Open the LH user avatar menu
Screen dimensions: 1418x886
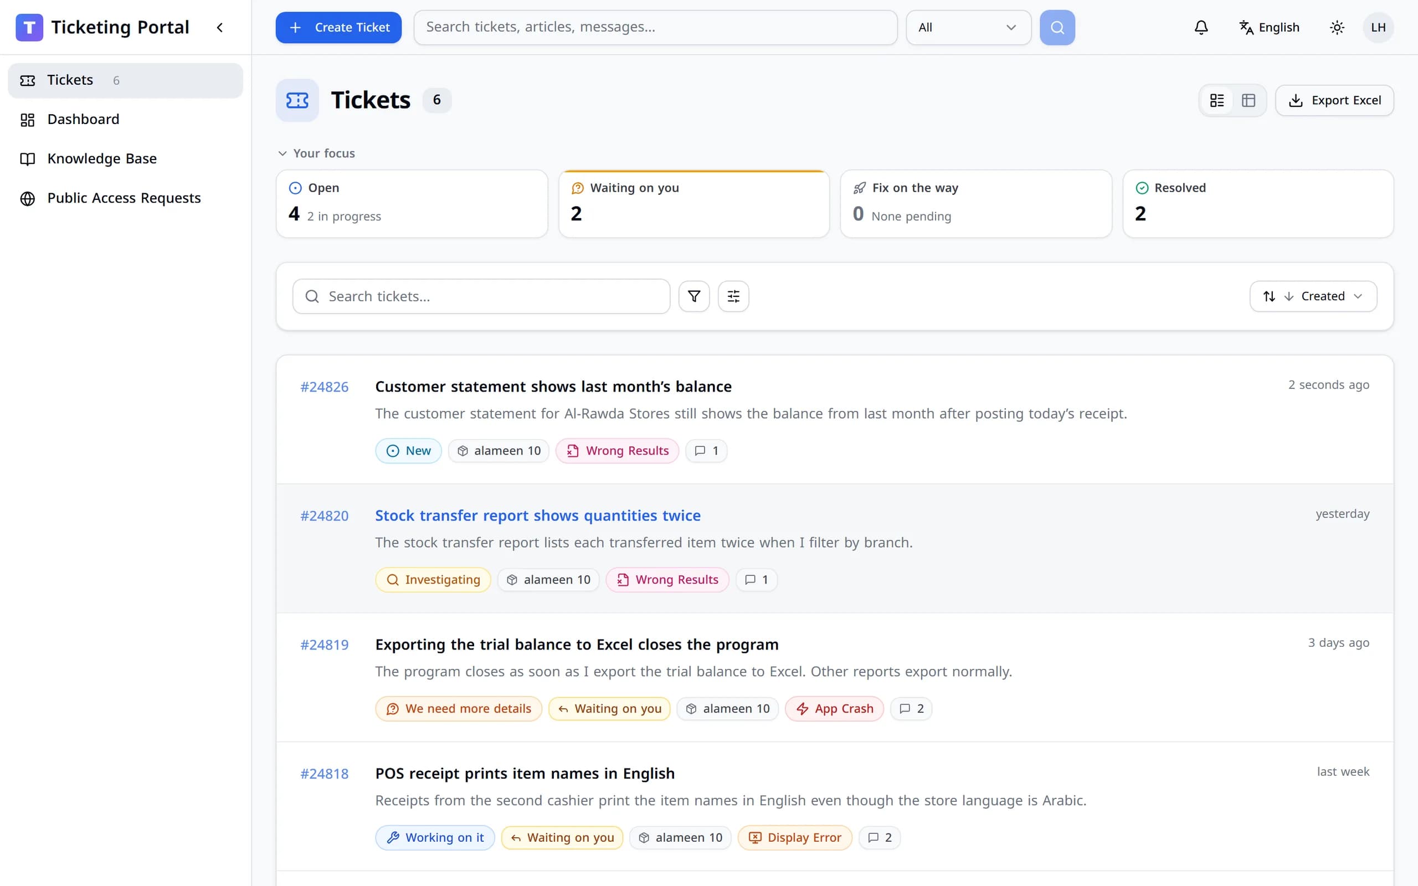coord(1378,28)
